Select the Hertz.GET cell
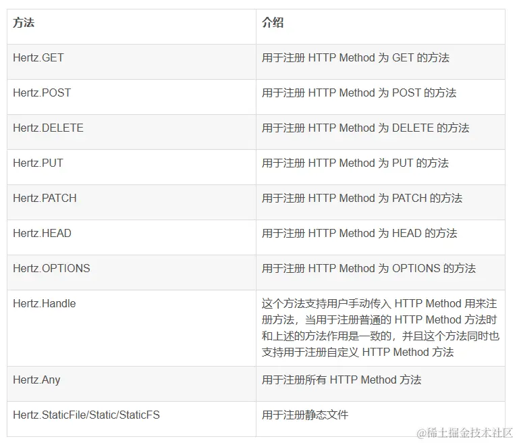517x443 pixels. (x=38, y=58)
